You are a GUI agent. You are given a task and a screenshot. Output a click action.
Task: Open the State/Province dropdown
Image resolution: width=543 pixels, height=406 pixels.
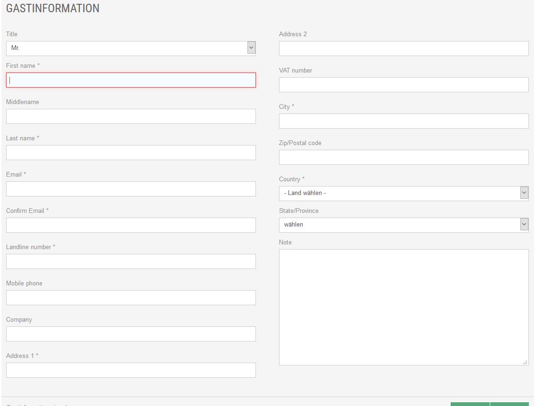(403, 225)
